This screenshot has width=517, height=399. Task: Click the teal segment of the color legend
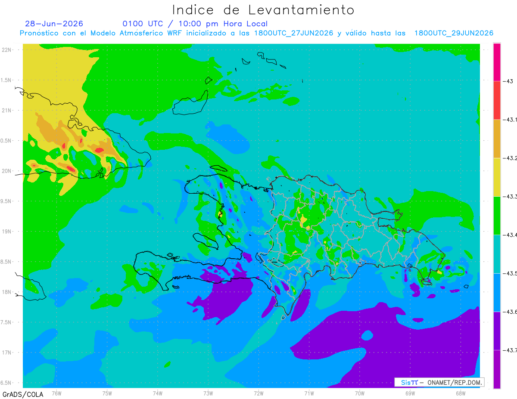tap(497, 254)
